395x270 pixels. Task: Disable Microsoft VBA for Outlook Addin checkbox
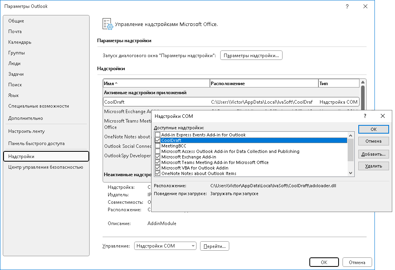(158, 168)
